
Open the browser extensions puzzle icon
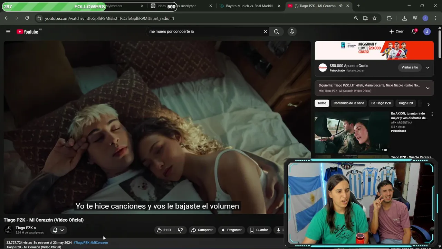tap(389, 18)
